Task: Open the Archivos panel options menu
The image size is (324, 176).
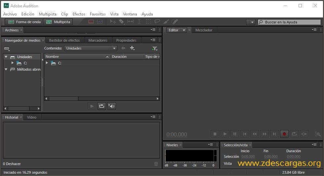Action: (153, 30)
